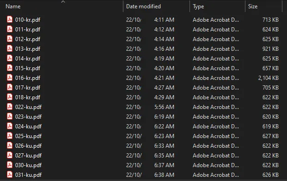287x181 pixels.
Task: Select the PDF icon of 010-kr.pdf
Action: point(10,19)
